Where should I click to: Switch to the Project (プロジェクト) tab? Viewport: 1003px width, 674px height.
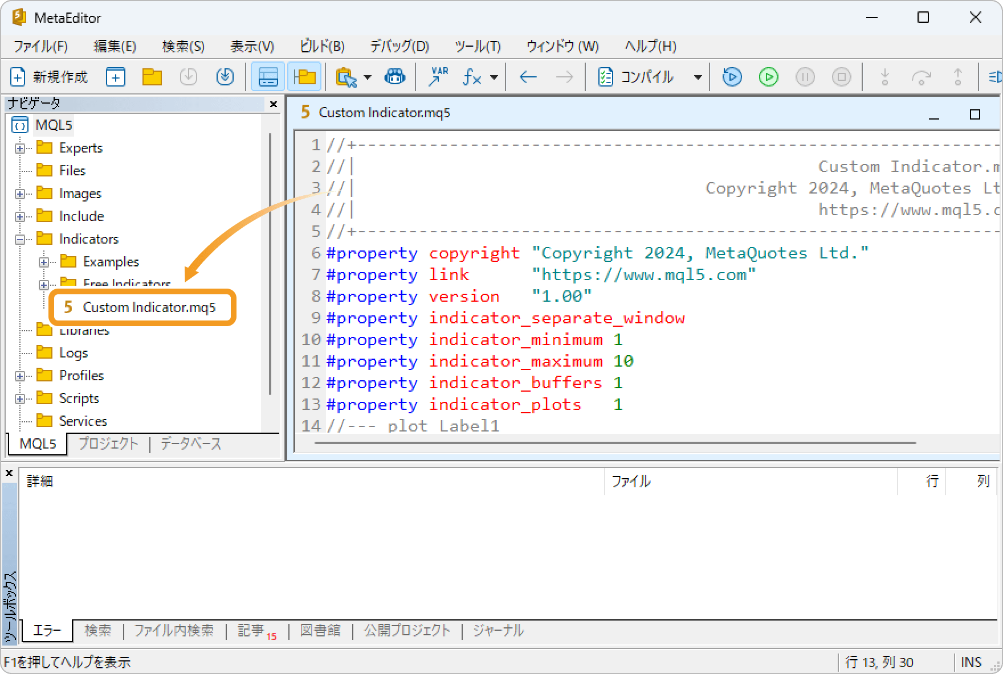click(108, 443)
